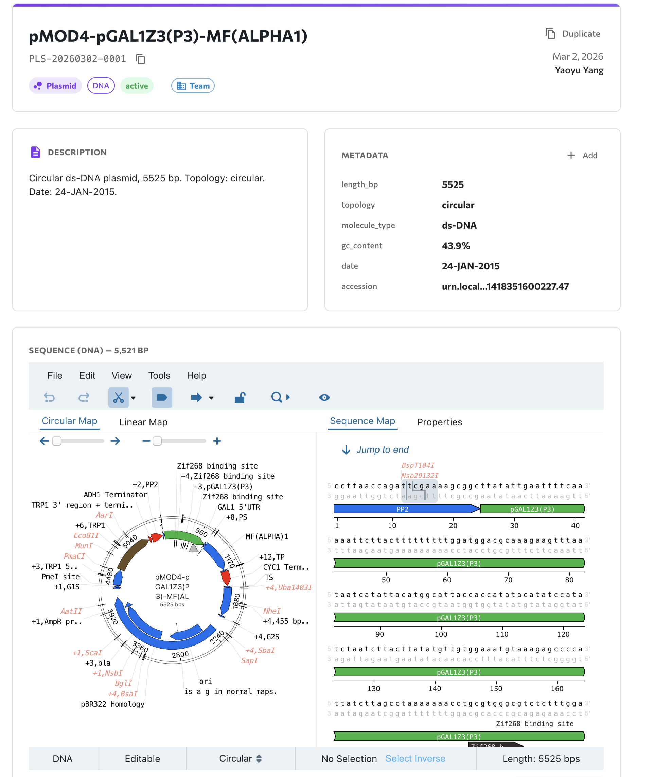Toggle the features label tool
This screenshot has height=777, width=653.
[x=162, y=398]
